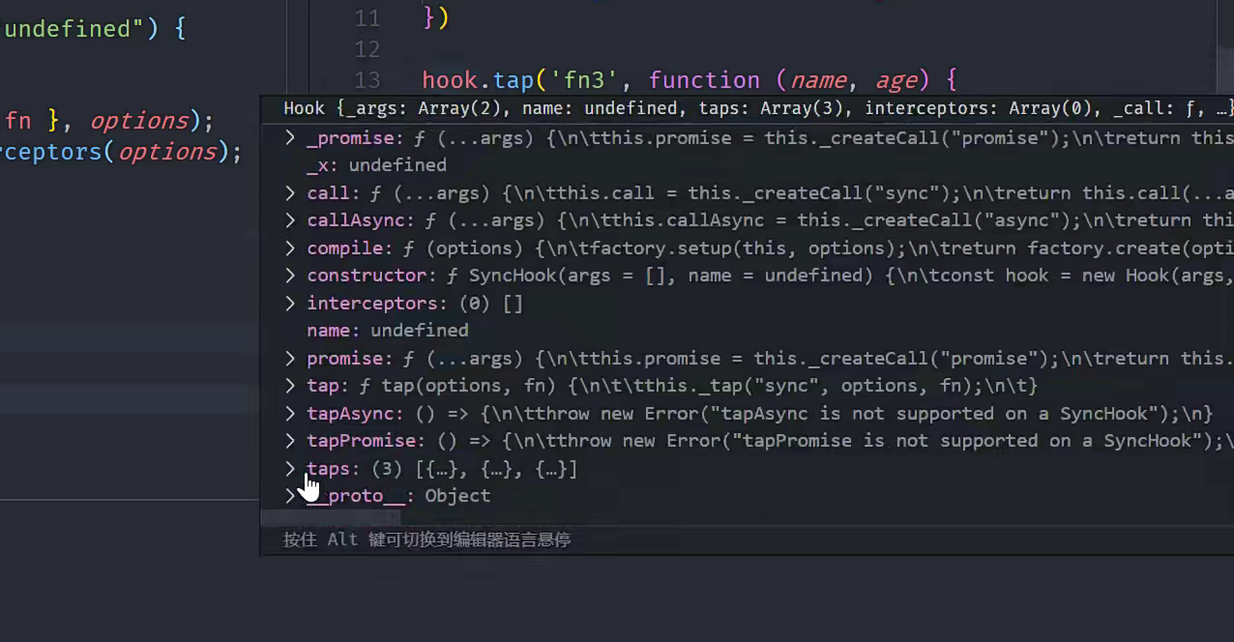Image resolution: width=1234 pixels, height=642 pixels.
Task: Expand the promise function chevron
Action: click(x=290, y=359)
